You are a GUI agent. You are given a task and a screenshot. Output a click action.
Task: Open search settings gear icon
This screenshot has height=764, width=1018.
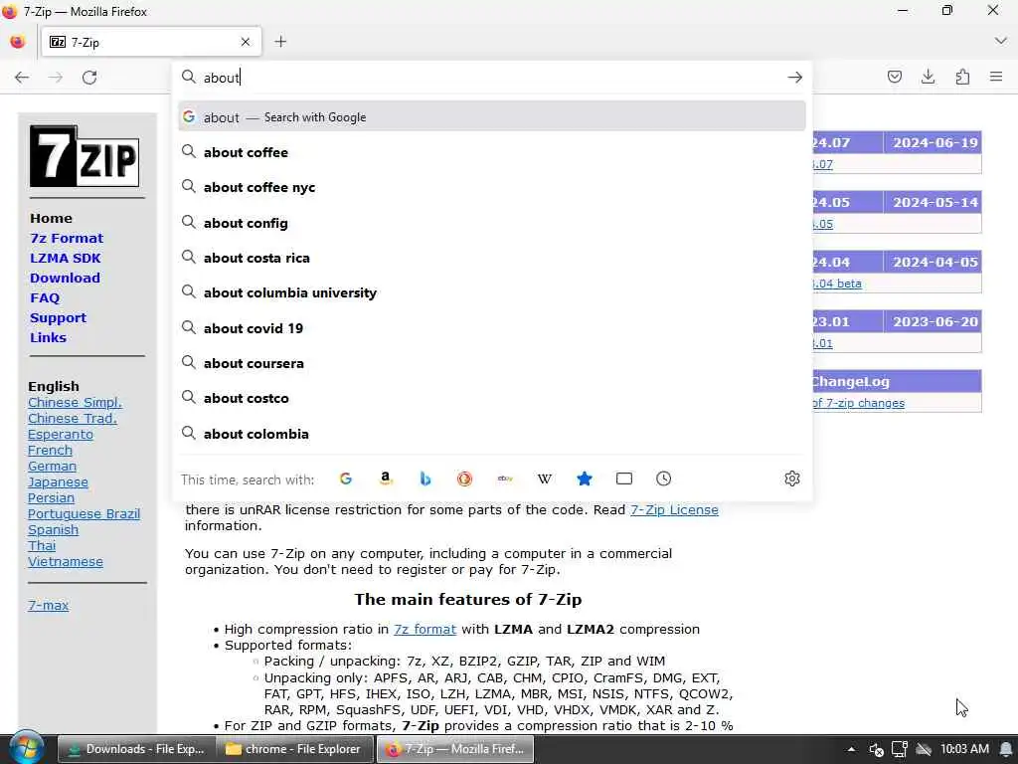tap(792, 478)
